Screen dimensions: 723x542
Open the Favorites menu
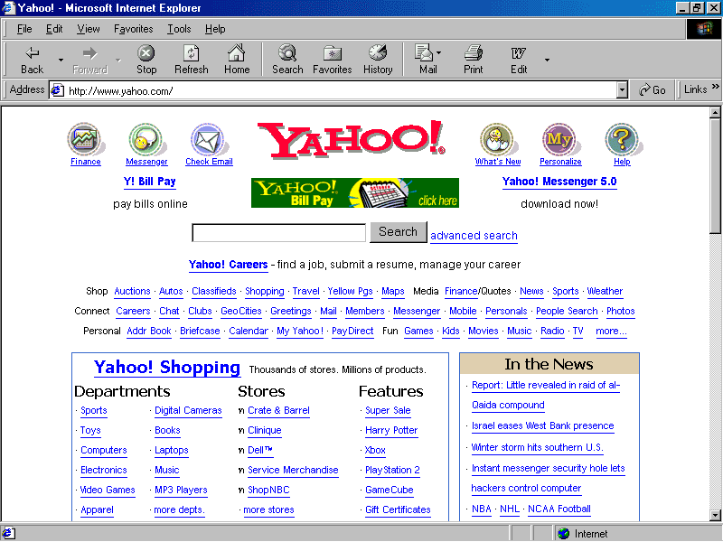pos(133,29)
